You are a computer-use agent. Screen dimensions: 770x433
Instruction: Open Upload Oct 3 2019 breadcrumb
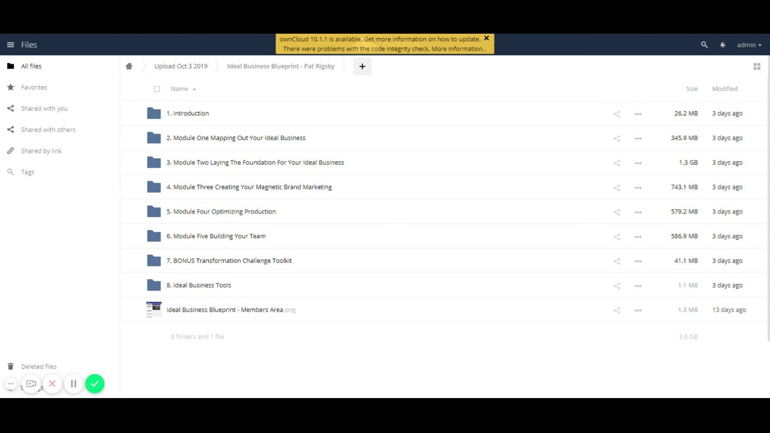tap(180, 66)
